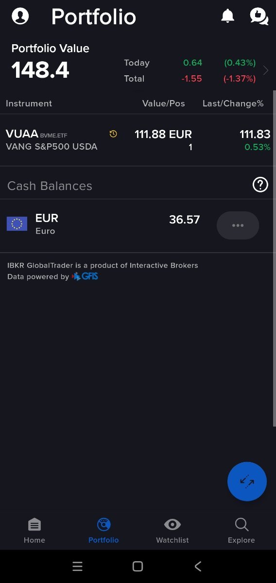Switch to the Watchlist tab
Viewport: 276px width, 583px height.
172,531
